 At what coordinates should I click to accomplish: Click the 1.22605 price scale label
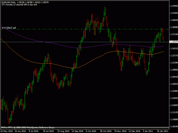tap(174, 105)
